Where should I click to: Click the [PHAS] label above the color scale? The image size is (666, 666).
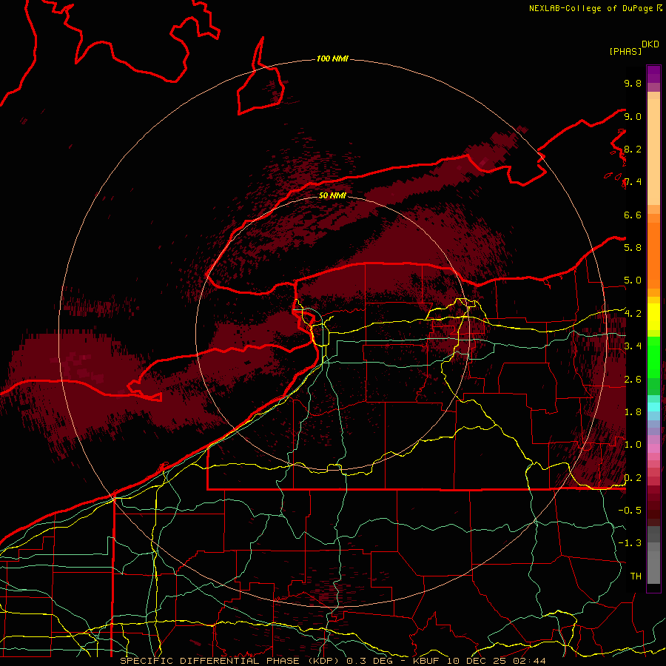coord(625,51)
